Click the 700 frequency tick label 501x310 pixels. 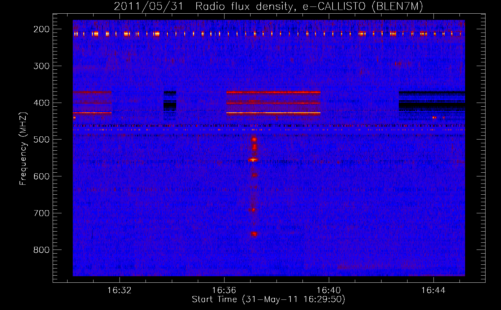41,213
